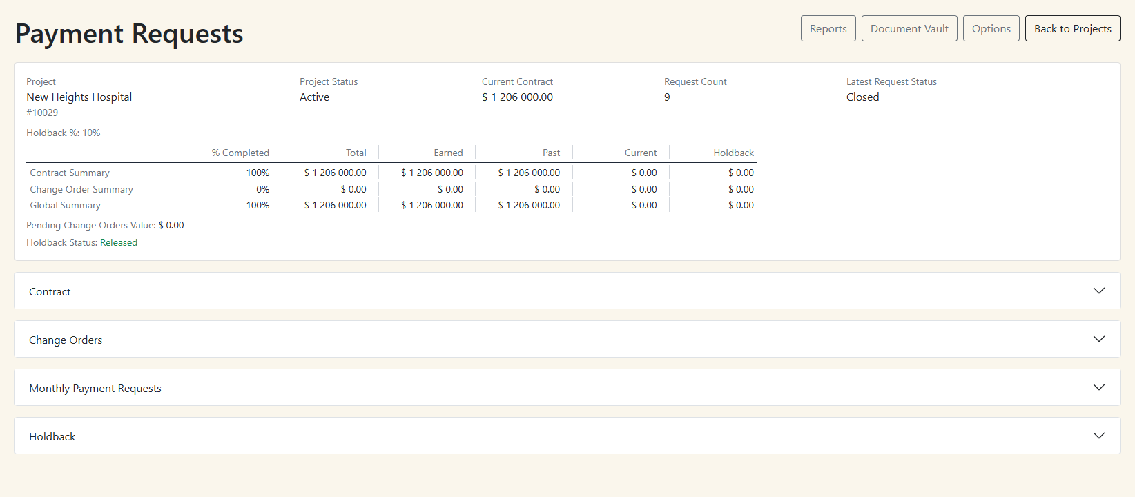1135x497 pixels.
Task: Expand the Change Orders accordion panel
Action: [66, 340]
